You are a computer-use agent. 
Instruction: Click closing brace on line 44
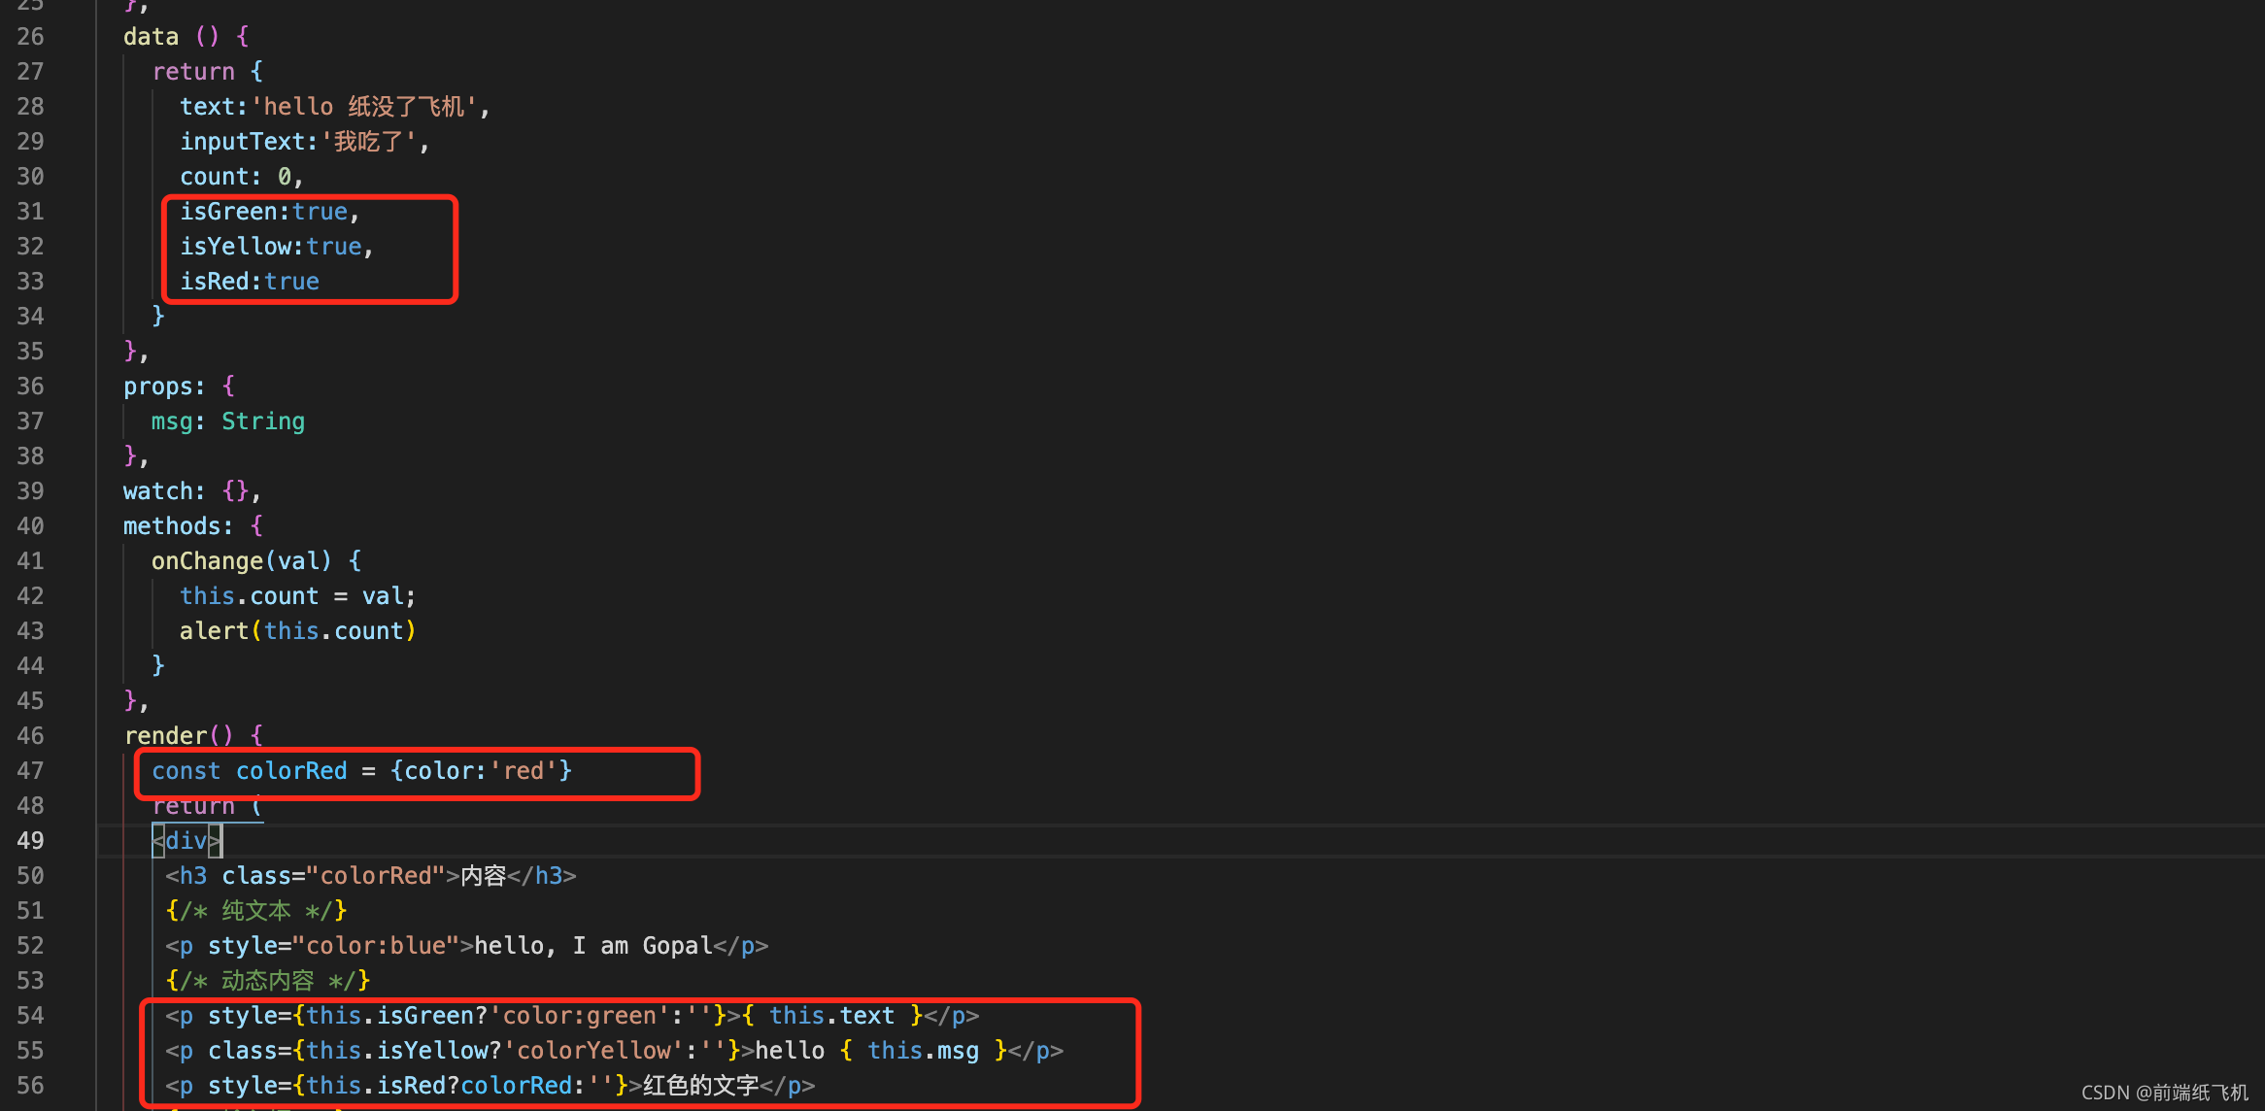point(158,666)
